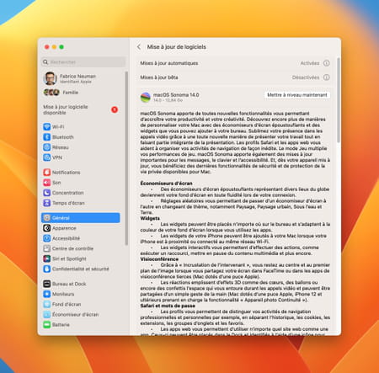The width and height of the screenshot is (379, 373).
Task: Open the Famille sharing entry
Action: pyautogui.click(x=81, y=93)
